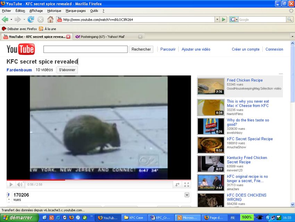Open the Débuter avec Firefox bookmark
The width and height of the screenshot is (295, 222).
pyautogui.click(x=19, y=29)
